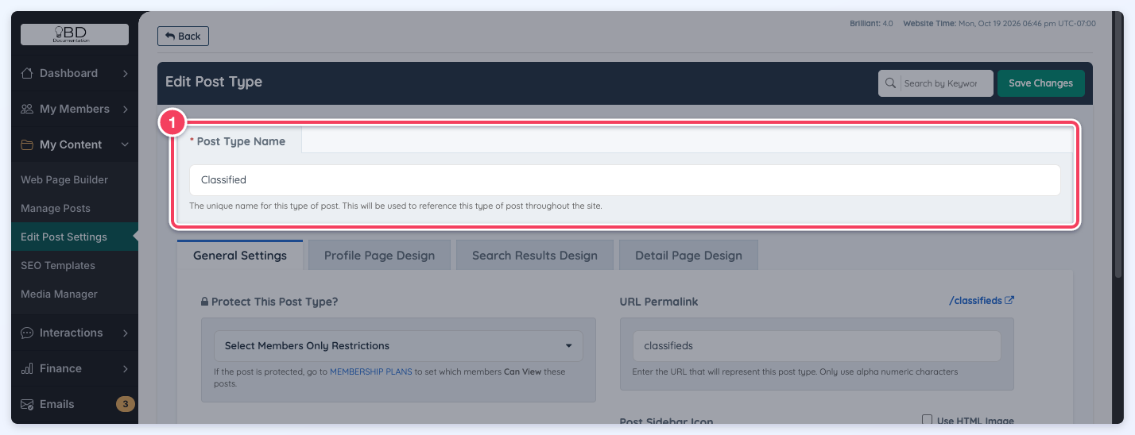This screenshot has height=435, width=1135.
Task: Click the Finance bar chart icon
Action: pyautogui.click(x=27, y=368)
